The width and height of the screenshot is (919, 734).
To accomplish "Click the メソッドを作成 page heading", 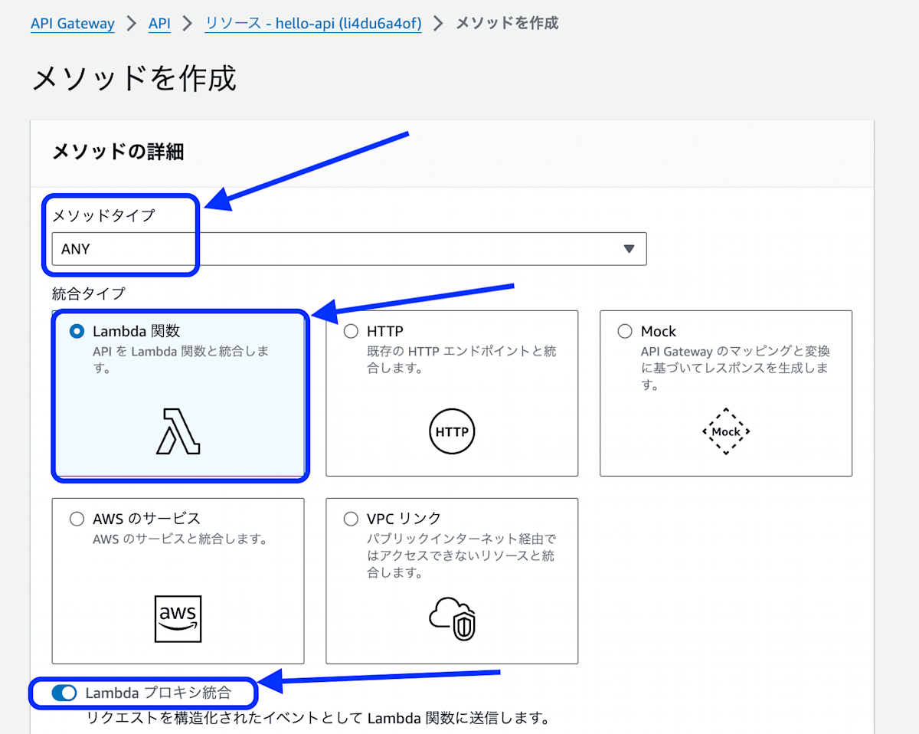I will click(134, 78).
